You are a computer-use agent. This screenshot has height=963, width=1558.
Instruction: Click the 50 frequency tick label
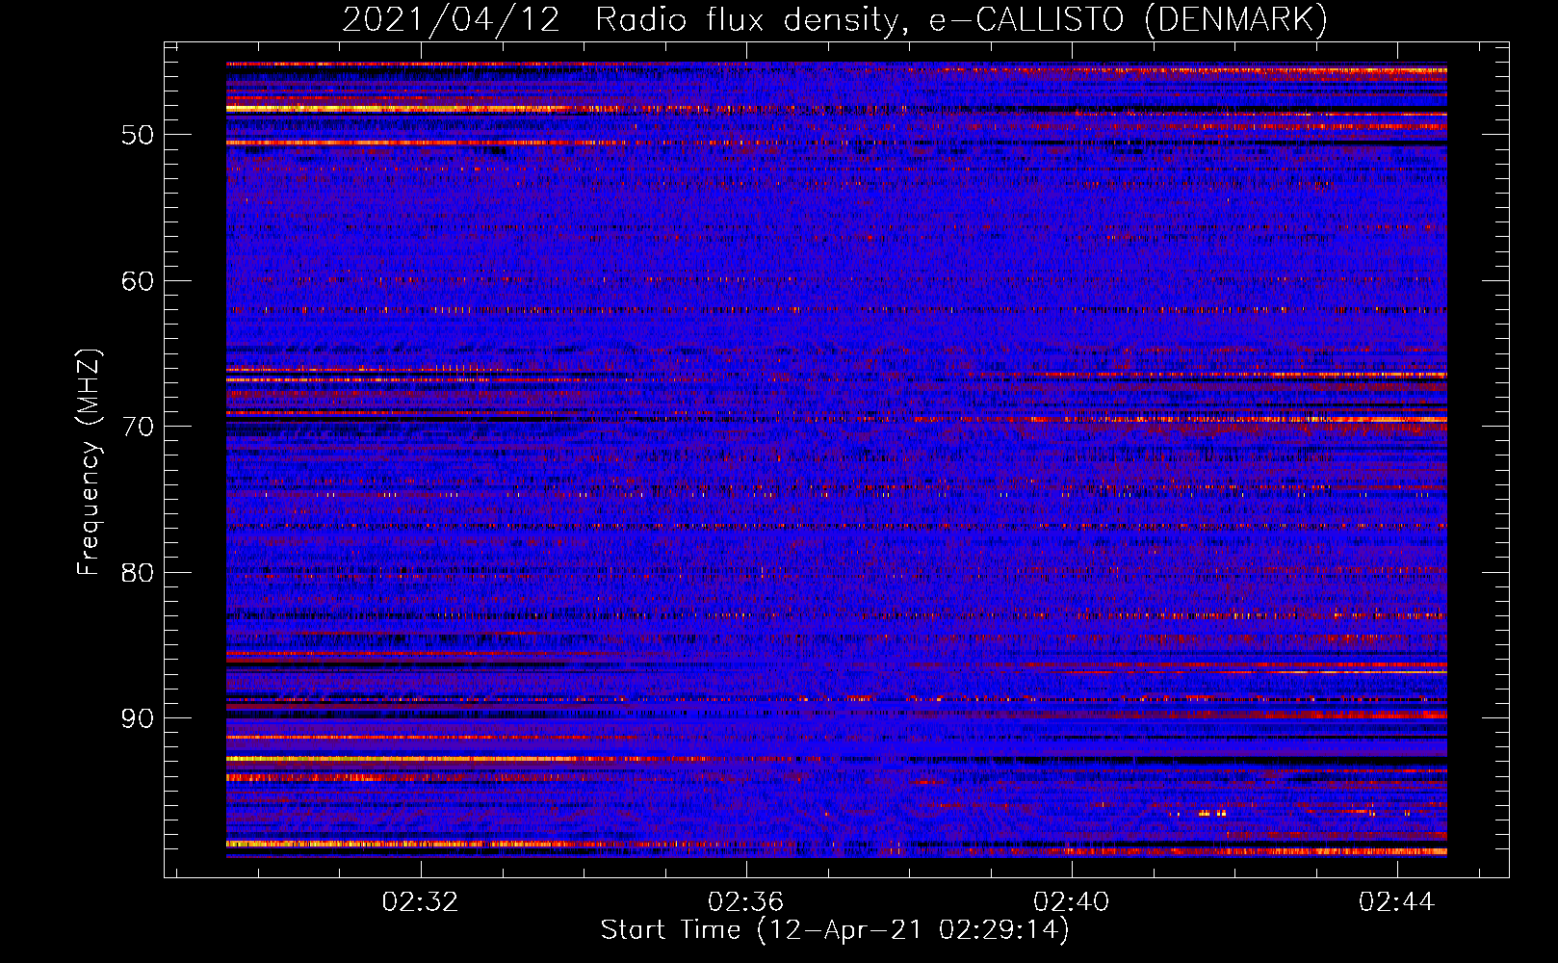[x=138, y=135]
